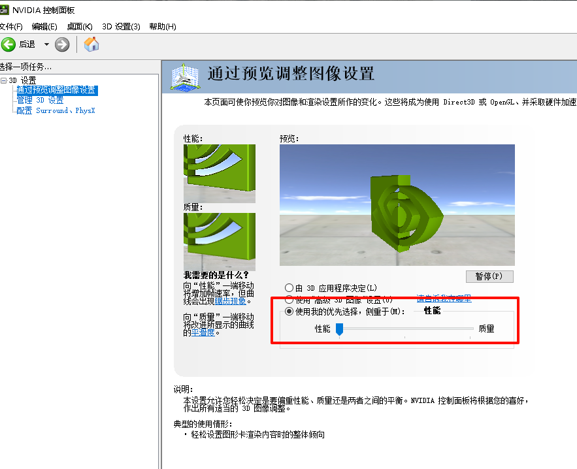Open the 锯齿现象 help link
This screenshot has width=577, height=469.
coord(231,301)
